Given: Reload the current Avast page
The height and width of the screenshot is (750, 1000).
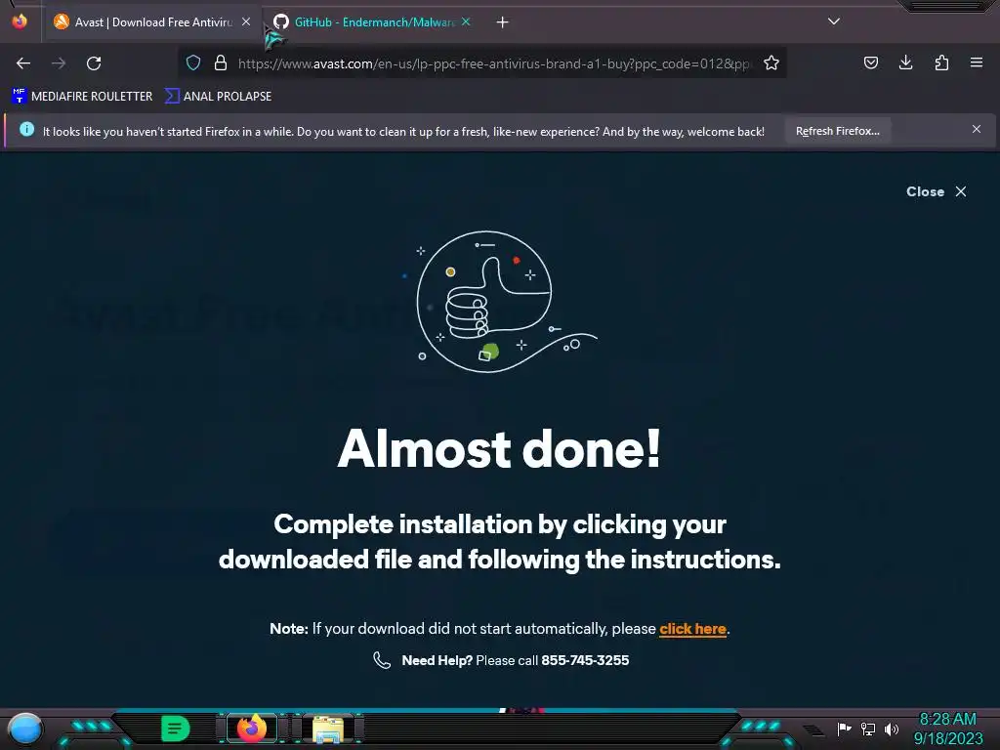Looking at the screenshot, I should coord(94,63).
